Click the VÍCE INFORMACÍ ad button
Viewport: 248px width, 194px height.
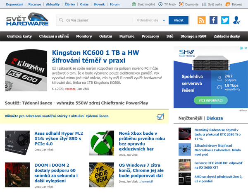tap(203, 101)
